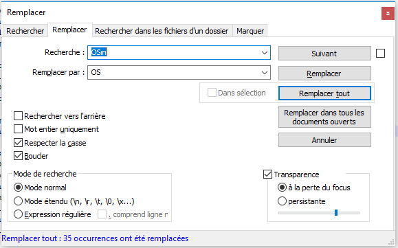Click Remplacer dans tous les documents ouverts
Viewport: 398px width, 248px height.
point(324,117)
